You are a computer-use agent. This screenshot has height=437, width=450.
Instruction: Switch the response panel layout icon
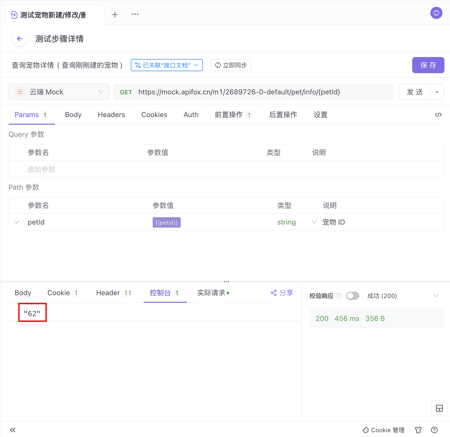coord(439,408)
